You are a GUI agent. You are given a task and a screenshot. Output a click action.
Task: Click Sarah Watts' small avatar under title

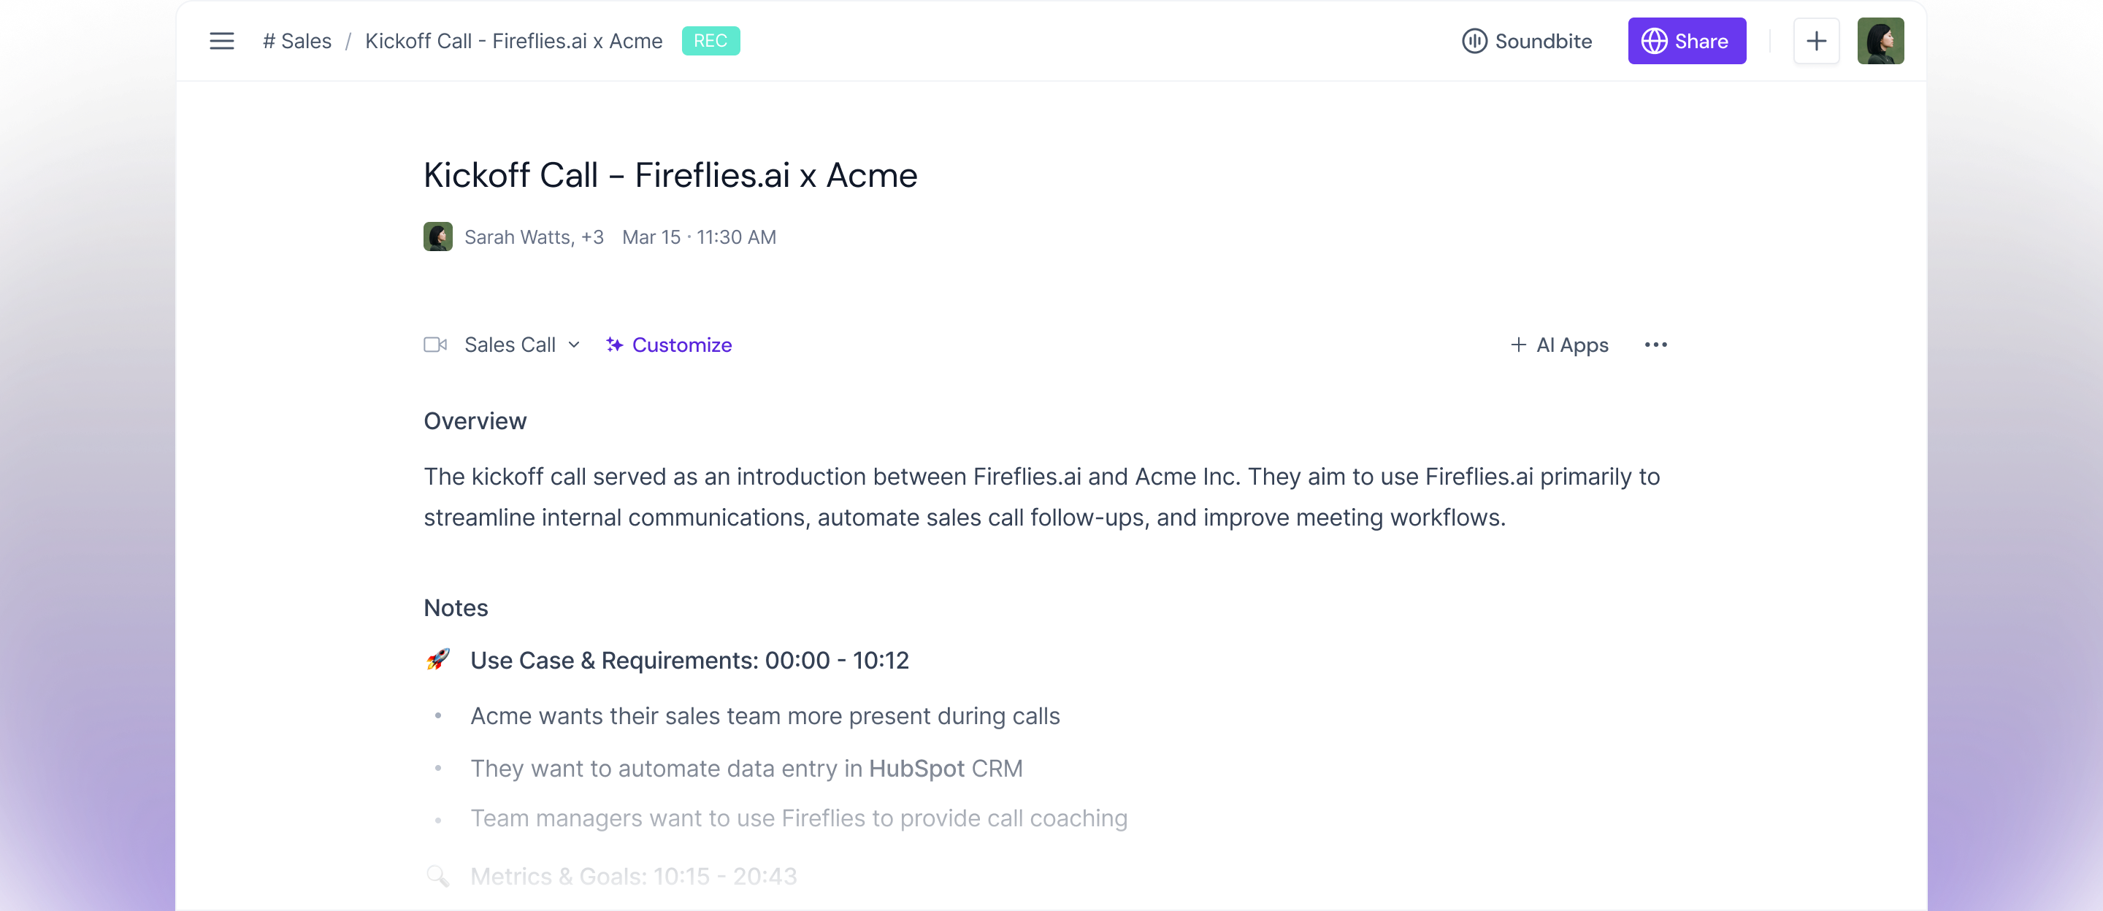coord(437,237)
